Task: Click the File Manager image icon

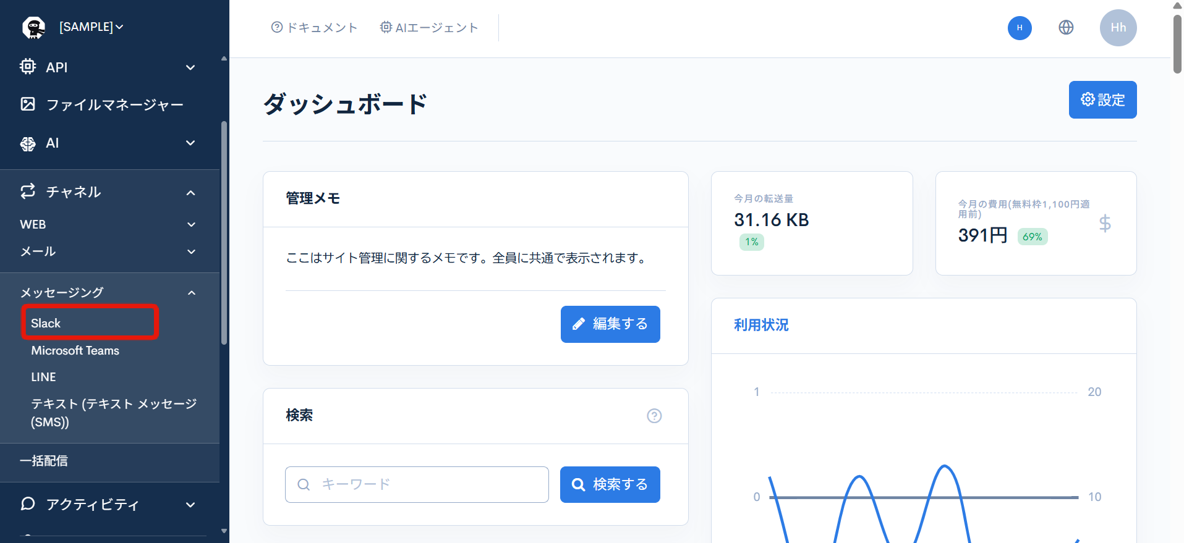Action: pos(28,104)
